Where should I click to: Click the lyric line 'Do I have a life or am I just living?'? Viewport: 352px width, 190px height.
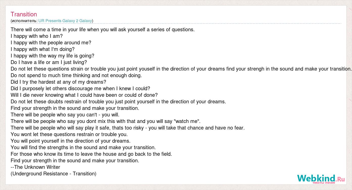click(x=49, y=62)
